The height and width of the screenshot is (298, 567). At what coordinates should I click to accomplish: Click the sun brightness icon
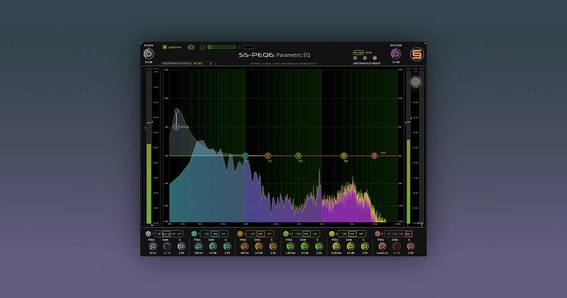(x=202, y=47)
